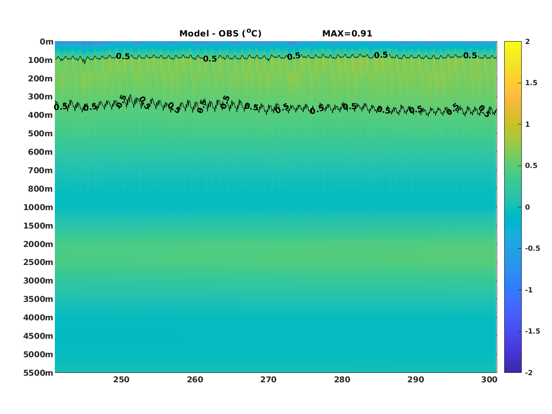The width and height of the screenshot is (552, 414).
Task: Click the "4500m" depth tick label
Action: coord(38,336)
